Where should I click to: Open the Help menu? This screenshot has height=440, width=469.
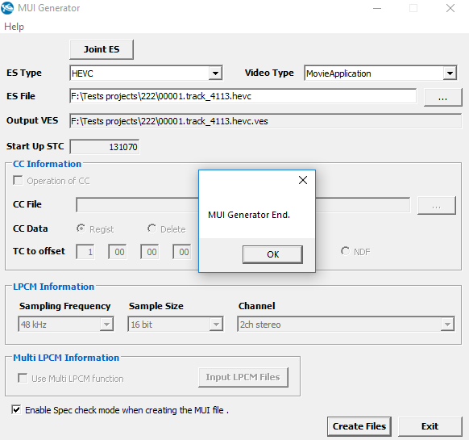tap(14, 27)
